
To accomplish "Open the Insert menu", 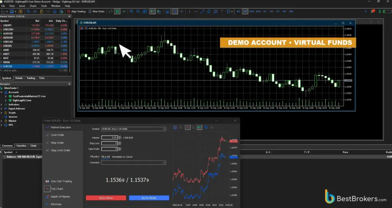I will click(x=22, y=6).
